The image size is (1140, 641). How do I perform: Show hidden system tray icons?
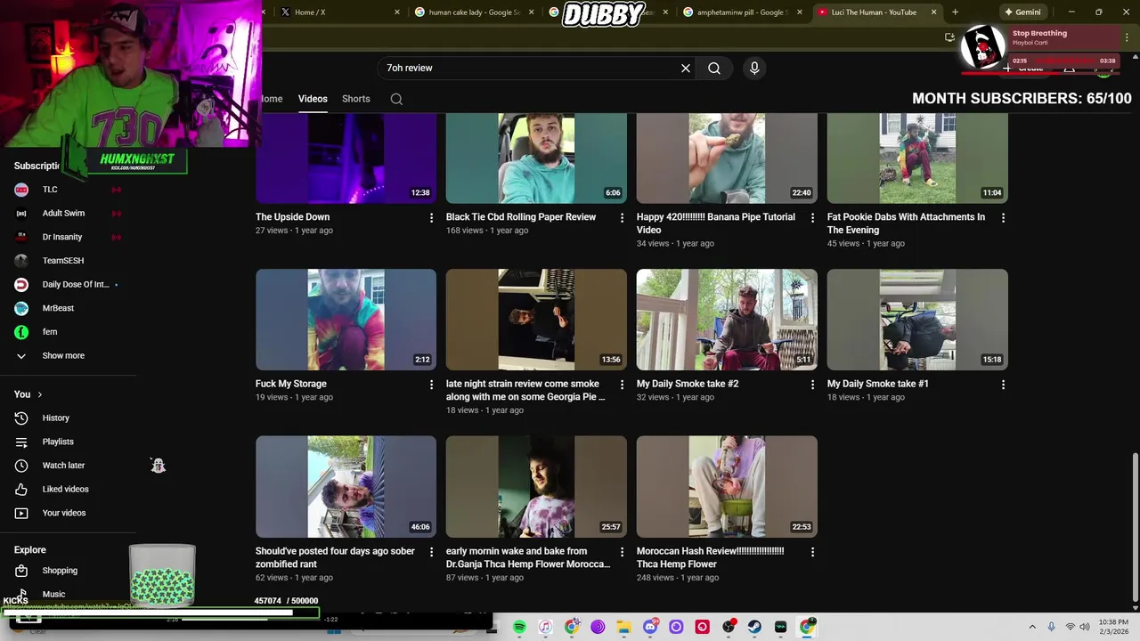1032,627
